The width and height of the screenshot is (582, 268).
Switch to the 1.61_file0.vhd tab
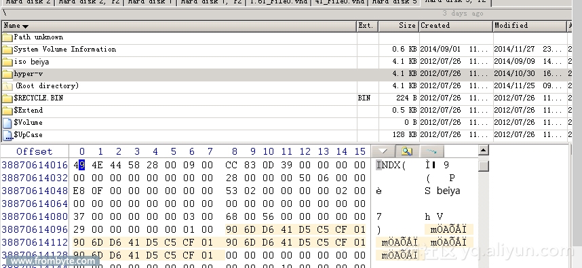[x=279, y=2]
